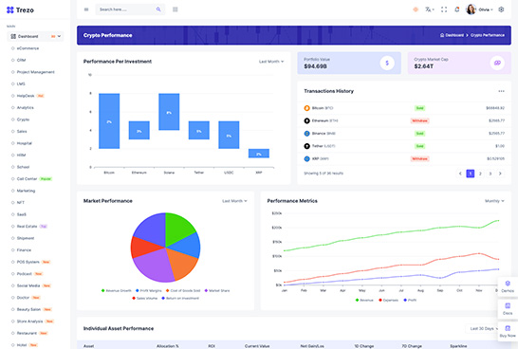
Task: Go to page 2 of transactions
Action: (x=480, y=174)
